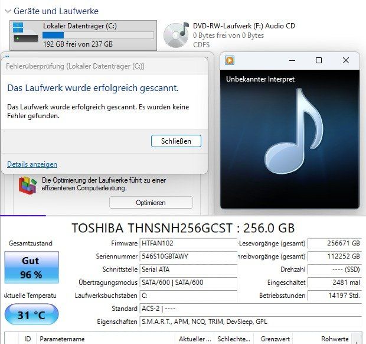
Task: Click the Schlechte column header
Action: coord(233,339)
